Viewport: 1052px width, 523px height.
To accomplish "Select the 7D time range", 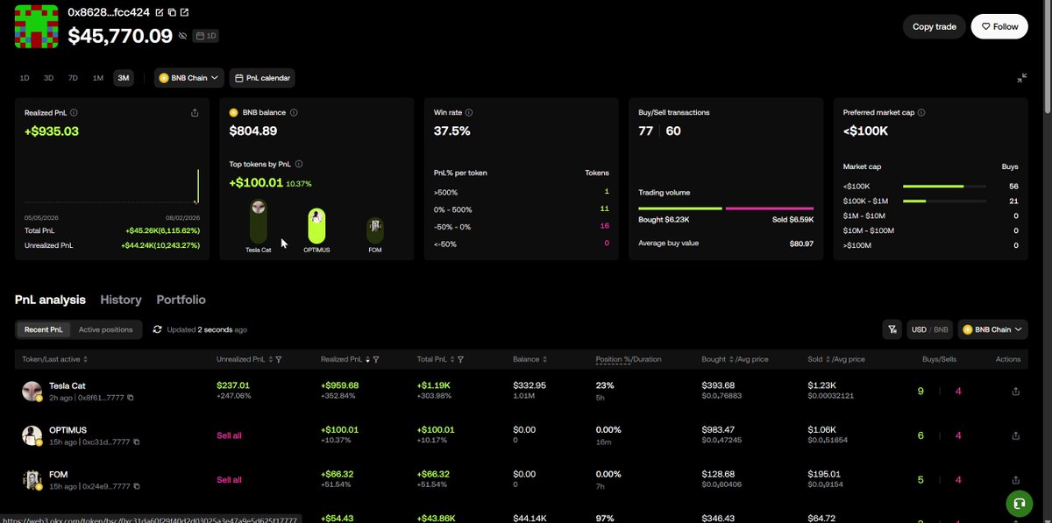I will (74, 78).
